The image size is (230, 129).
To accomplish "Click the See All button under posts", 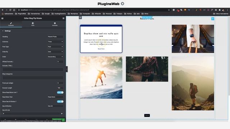I will 147,115.
